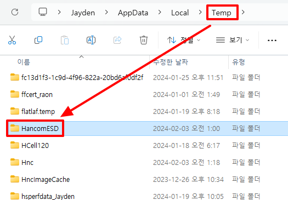Click date 2024-01-01 오전 1:49
Screen dimensions: 288x200
tap(187, 95)
